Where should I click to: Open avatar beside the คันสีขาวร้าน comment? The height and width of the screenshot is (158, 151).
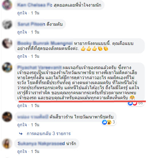(x=7, y=117)
